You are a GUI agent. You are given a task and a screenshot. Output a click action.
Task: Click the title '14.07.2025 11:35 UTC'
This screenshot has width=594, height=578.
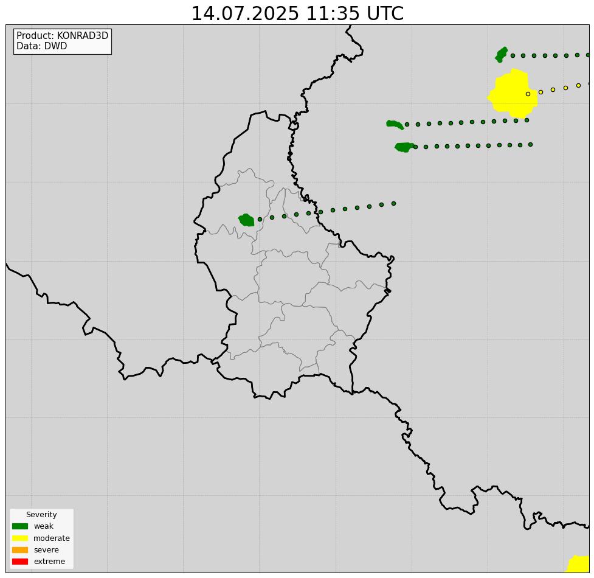[297, 13]
